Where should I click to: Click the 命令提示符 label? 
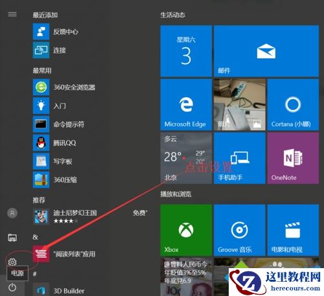pos(69,124)
